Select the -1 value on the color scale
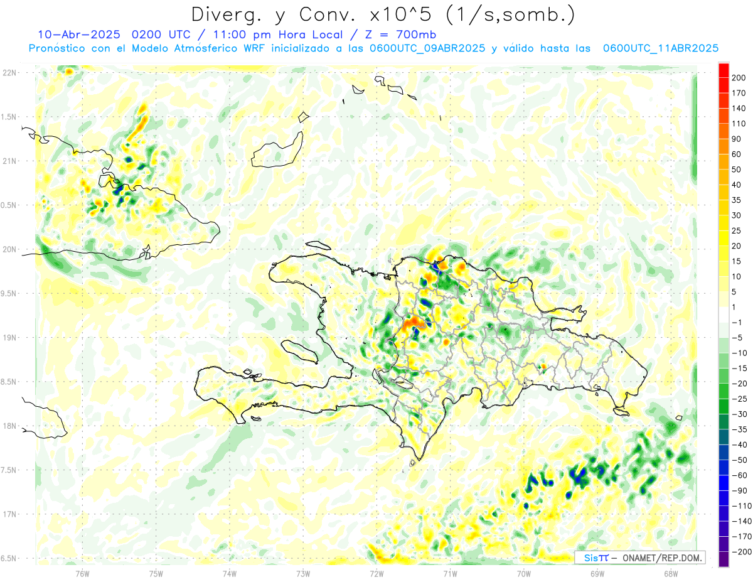 [737, 322]
